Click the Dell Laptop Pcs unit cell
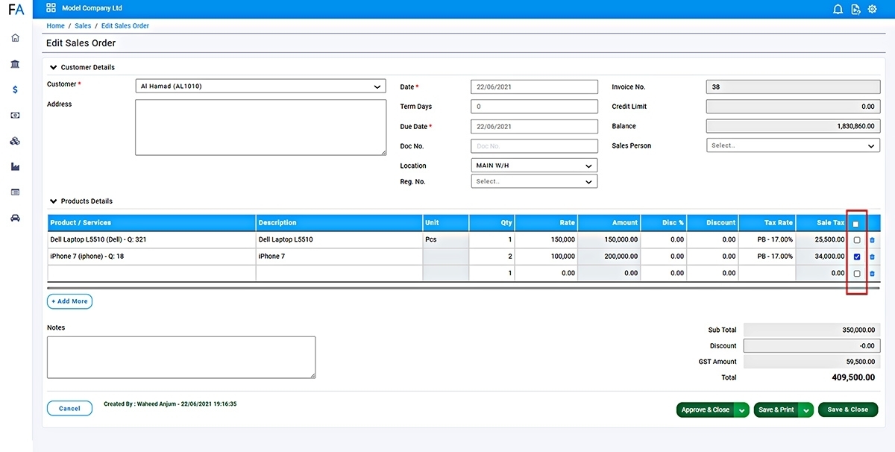895x452 pixels. [x=445, y=240]
